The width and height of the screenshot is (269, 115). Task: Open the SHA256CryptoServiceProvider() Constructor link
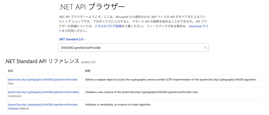[43, 92]
